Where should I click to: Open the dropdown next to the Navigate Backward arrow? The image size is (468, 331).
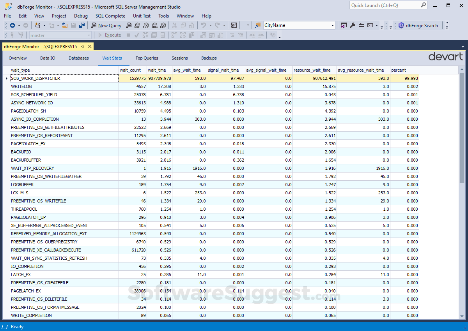point(19,25)
